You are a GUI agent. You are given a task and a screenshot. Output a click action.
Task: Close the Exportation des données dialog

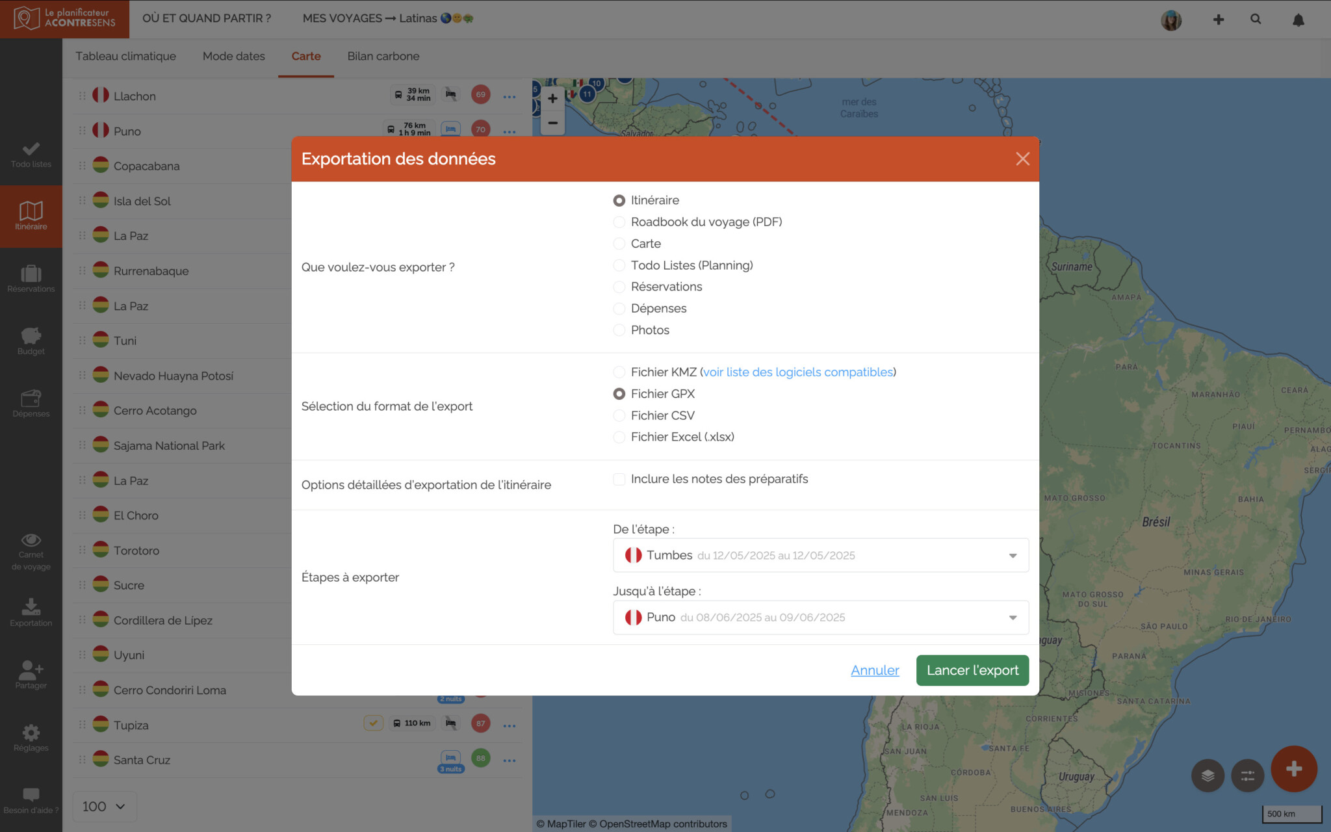tap(1022, 159)
